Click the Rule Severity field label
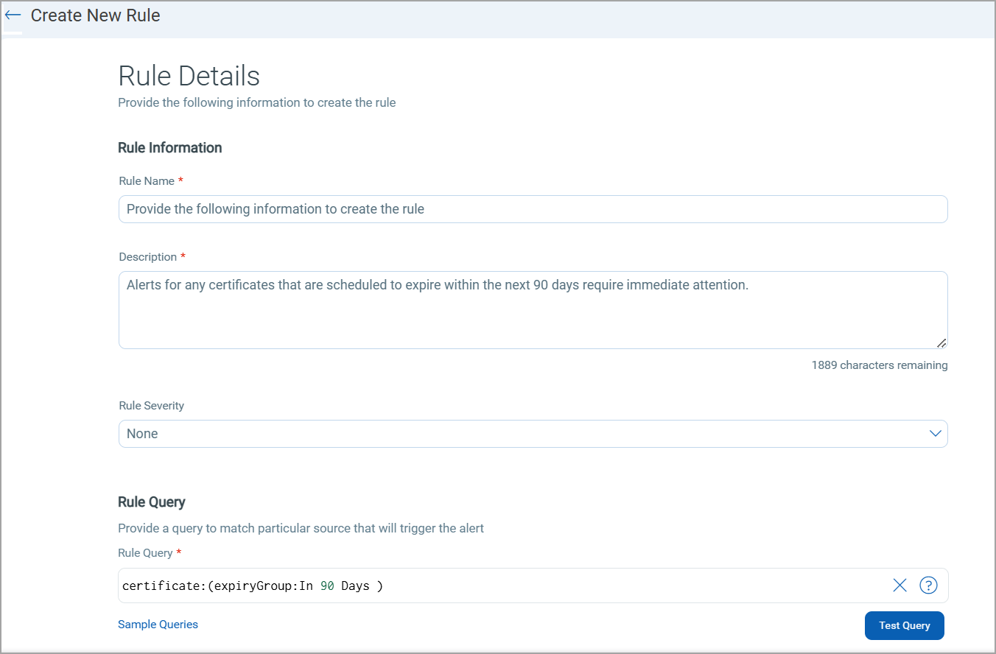Viewport: 996px width, 654px height. [151, 406]
